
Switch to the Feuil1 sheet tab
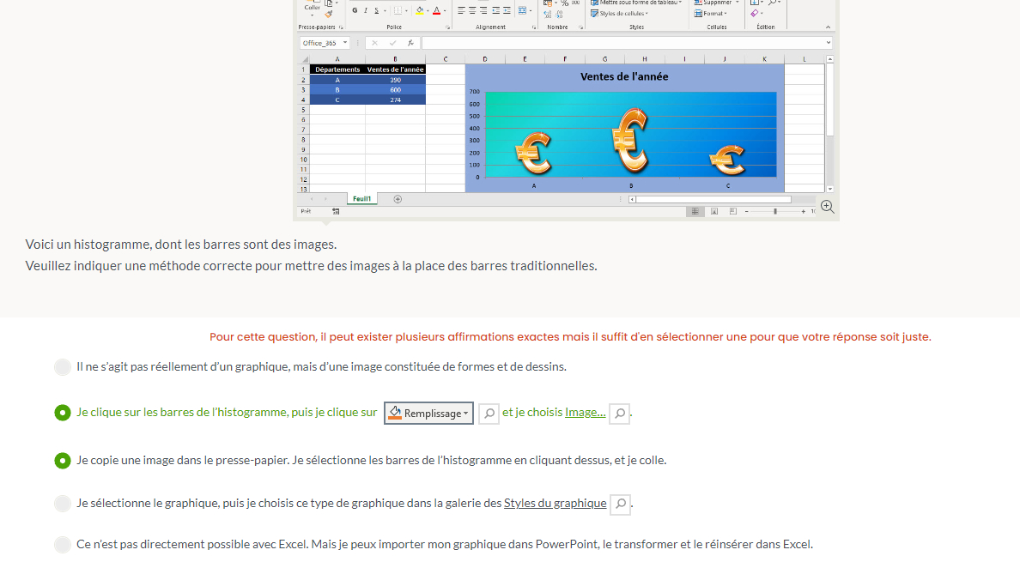click(x=362, y=199)
